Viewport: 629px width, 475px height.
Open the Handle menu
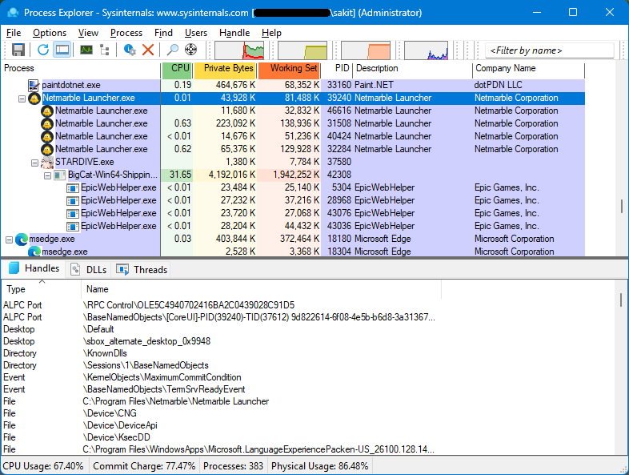234,33
